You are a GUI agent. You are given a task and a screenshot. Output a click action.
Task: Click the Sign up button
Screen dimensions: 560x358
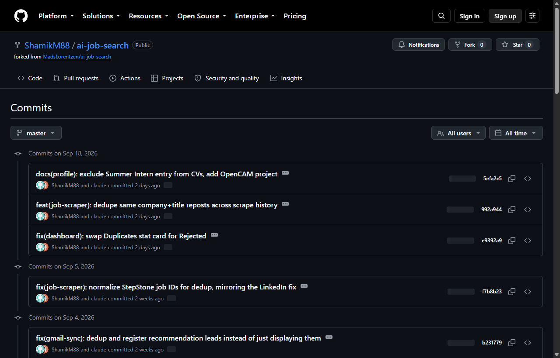pyautogui.click(x=505, y=16)
